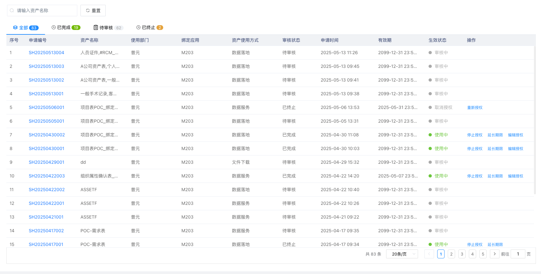This screenshot has height=274, width=541.
Task: Click the search magnifier icon in asset name field
Action: tap(12, 11)
